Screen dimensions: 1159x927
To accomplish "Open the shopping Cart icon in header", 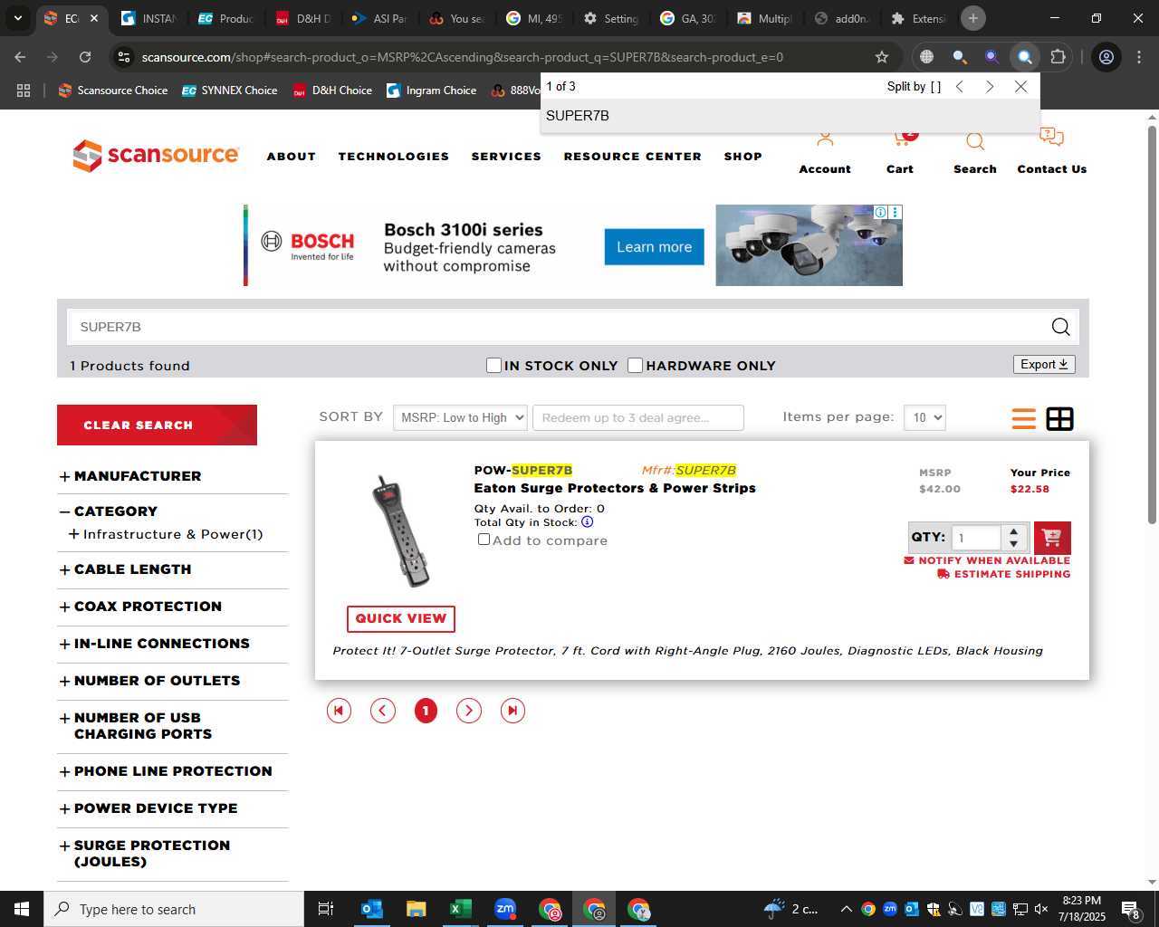I will (x=902, y=139).
